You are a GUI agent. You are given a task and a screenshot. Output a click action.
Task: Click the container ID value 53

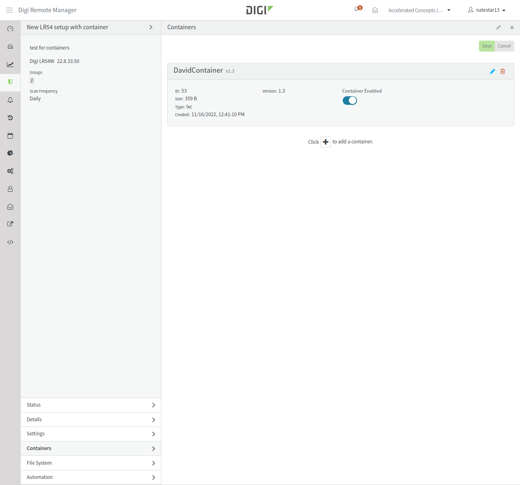(184, 91)
